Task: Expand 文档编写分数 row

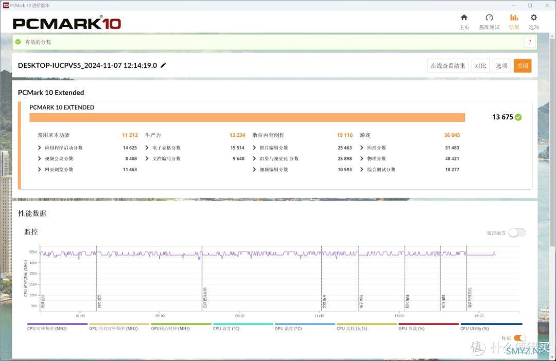Action: click(147, 159)
